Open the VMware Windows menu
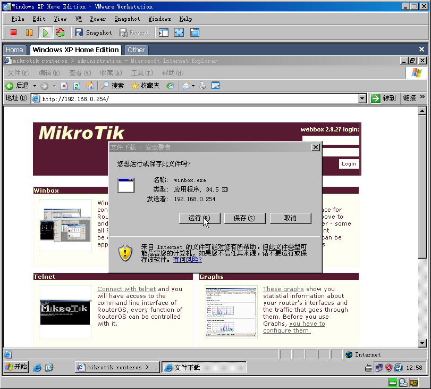The width and height of the screenshot is (431, 389). click(159, 19)
